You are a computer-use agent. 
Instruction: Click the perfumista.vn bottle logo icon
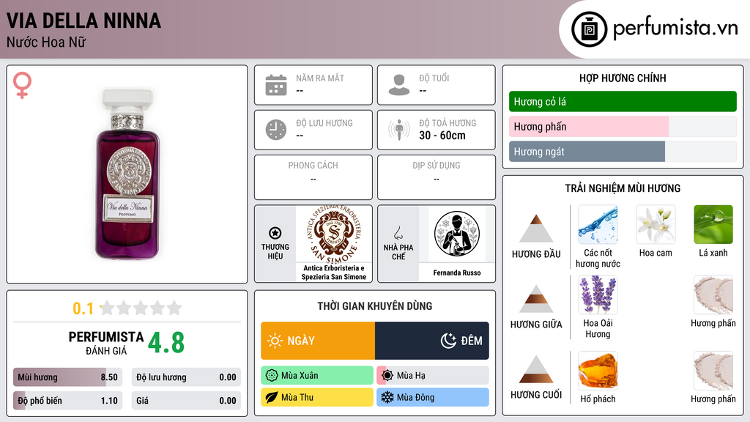589,29
